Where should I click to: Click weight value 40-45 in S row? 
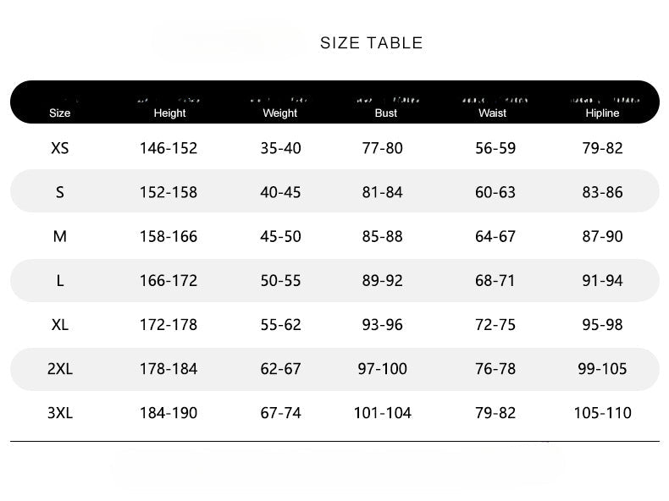[280, 192]
